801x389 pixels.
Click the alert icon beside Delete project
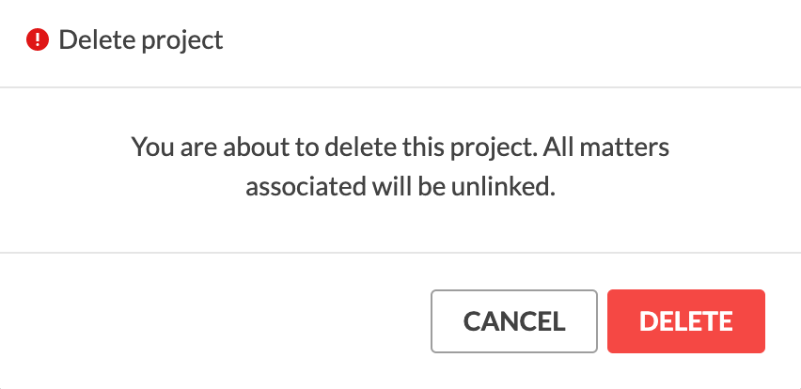(38, 39)
